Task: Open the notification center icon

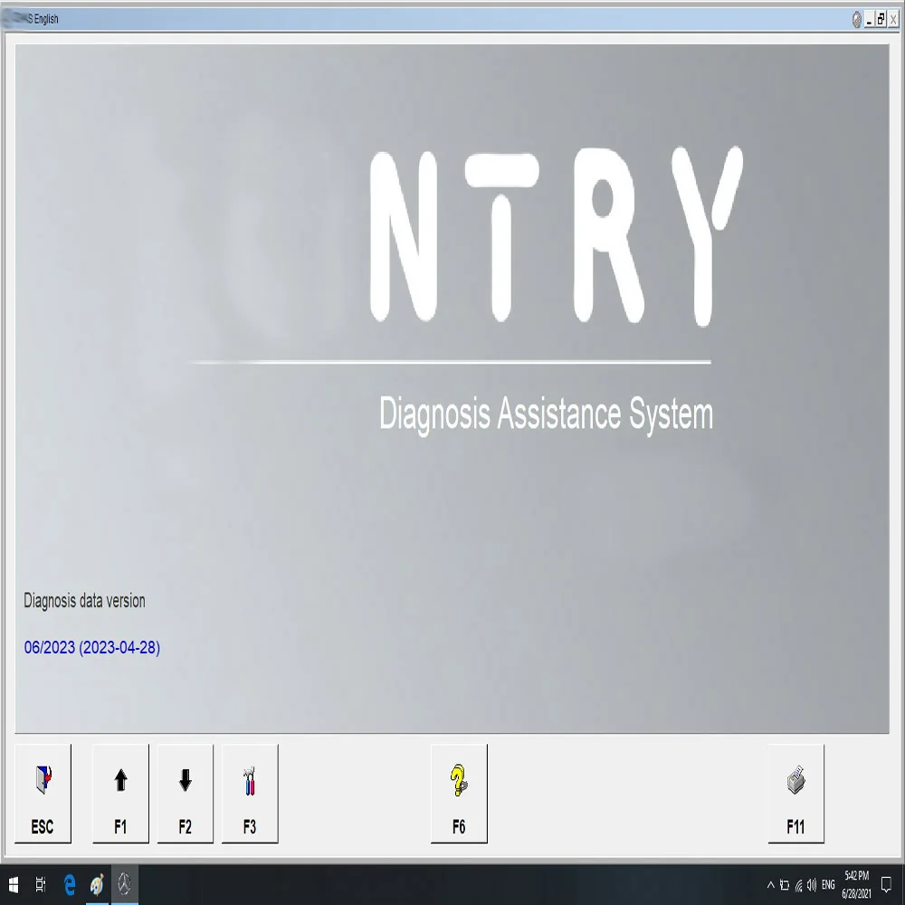Action: click(x=887, y=884)
